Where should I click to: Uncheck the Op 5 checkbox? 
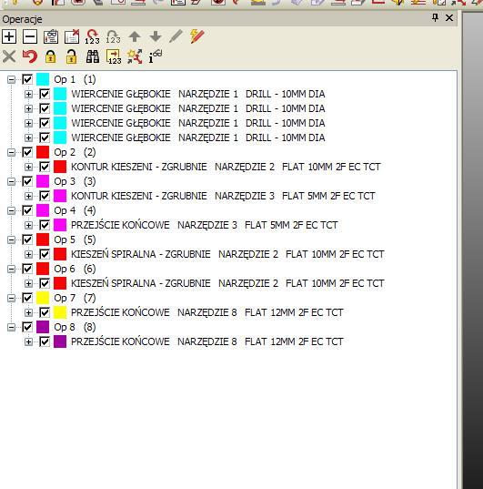(x=27, y=239)
